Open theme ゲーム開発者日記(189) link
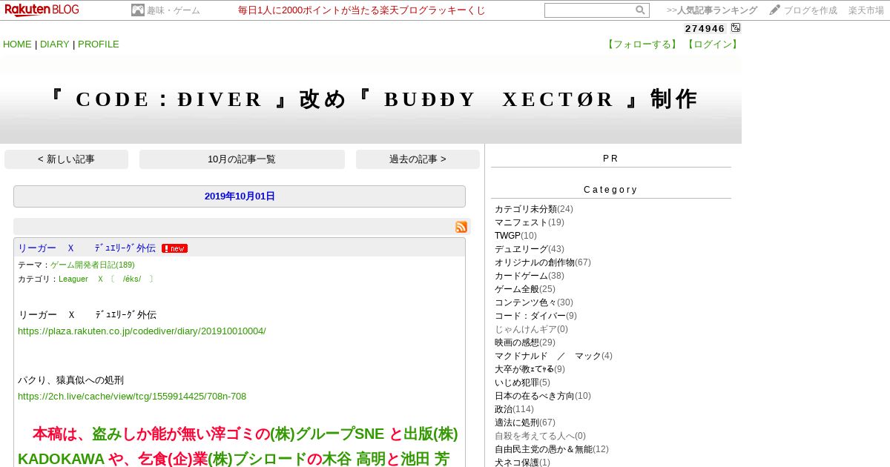 [x=93, y=265]
